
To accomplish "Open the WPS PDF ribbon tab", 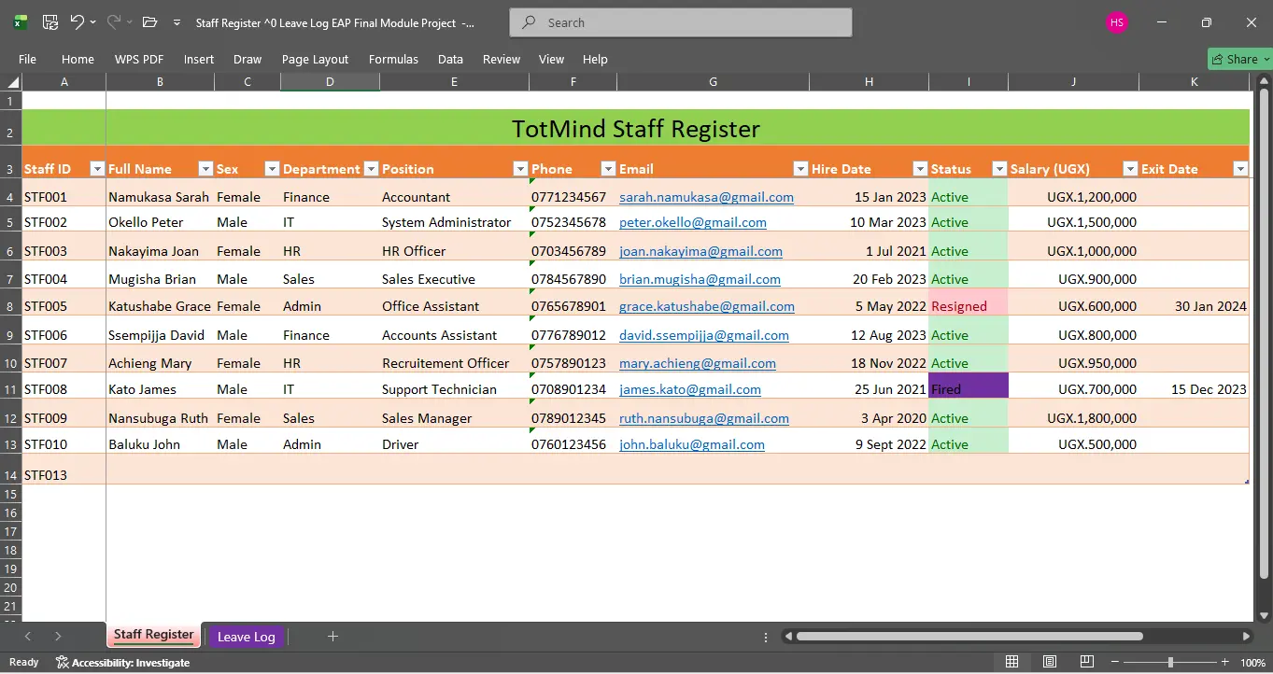I will pyautogui.click(x=139, y=59).
